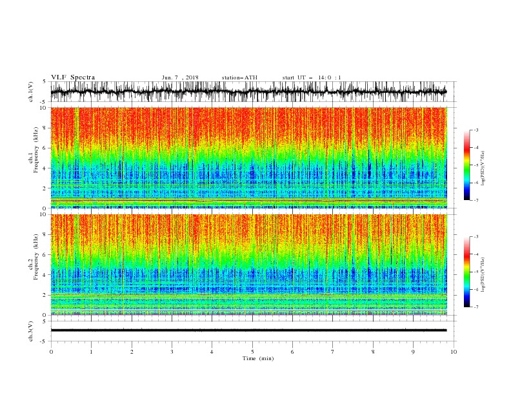
Task: Click the date 'Jun. 7 , 2018'
Action: tap(180, 77)
